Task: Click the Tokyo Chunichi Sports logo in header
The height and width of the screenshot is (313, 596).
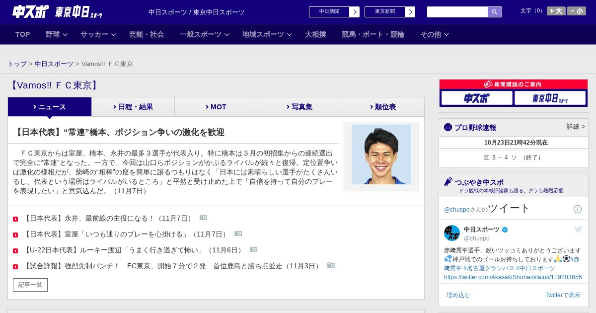Action: tap(78, 12)
